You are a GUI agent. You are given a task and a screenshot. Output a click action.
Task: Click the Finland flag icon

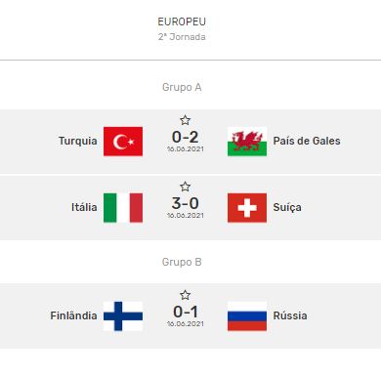coord(123,316)
